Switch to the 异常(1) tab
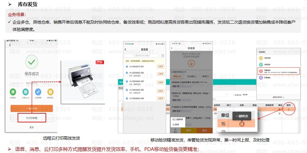 205,76
